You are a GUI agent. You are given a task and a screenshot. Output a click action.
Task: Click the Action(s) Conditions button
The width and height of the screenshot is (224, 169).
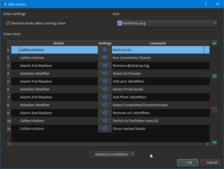coord(110,155)
